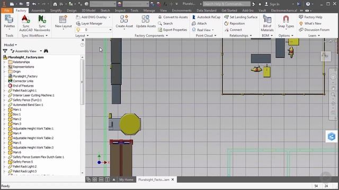This screenshot has width=339, height=190.
Task: Open Snap Types options
Action: (x=286, y=22)
